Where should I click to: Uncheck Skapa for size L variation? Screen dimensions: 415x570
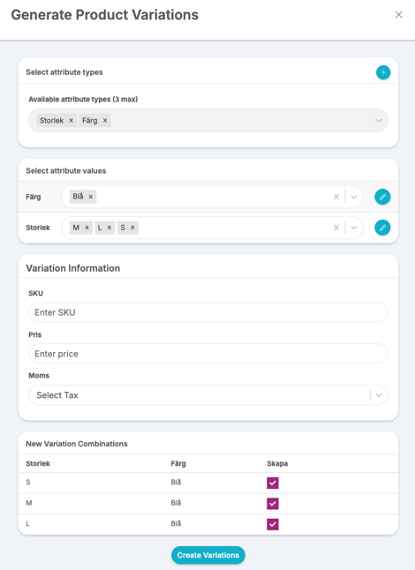[273, 524]
